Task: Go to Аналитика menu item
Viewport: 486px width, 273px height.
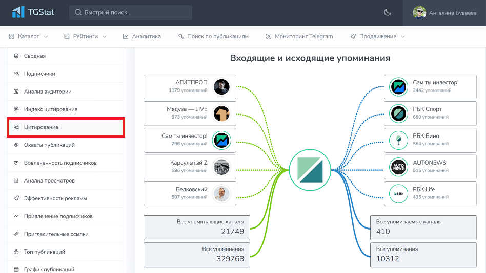Action: 141,36
